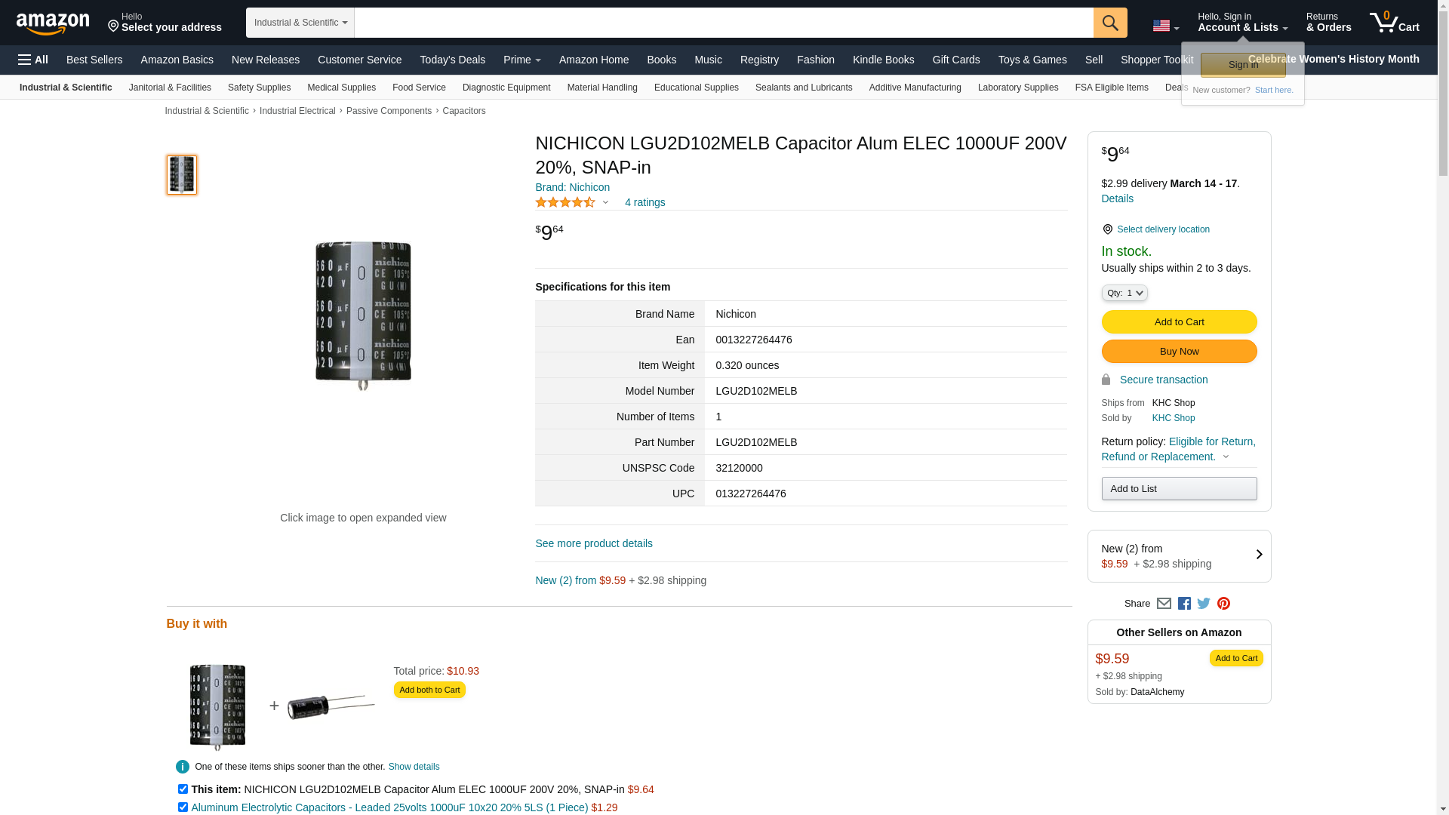Share the product via the email icon
Viewport: 1449px width, 815px height.
1164,604
